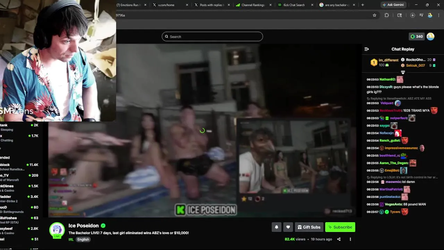Close the Channel Rankings tab
Image resolution: width=444 pixels, height=250 pixels.
click(x=271, y=5)
